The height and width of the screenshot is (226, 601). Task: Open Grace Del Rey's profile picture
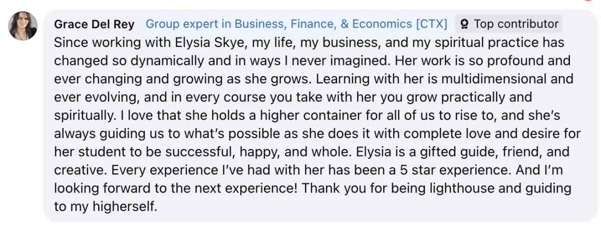[x=23, y=25]
